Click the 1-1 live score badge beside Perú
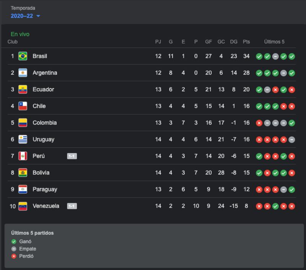306x270 pixels. [x=72, y=156]
